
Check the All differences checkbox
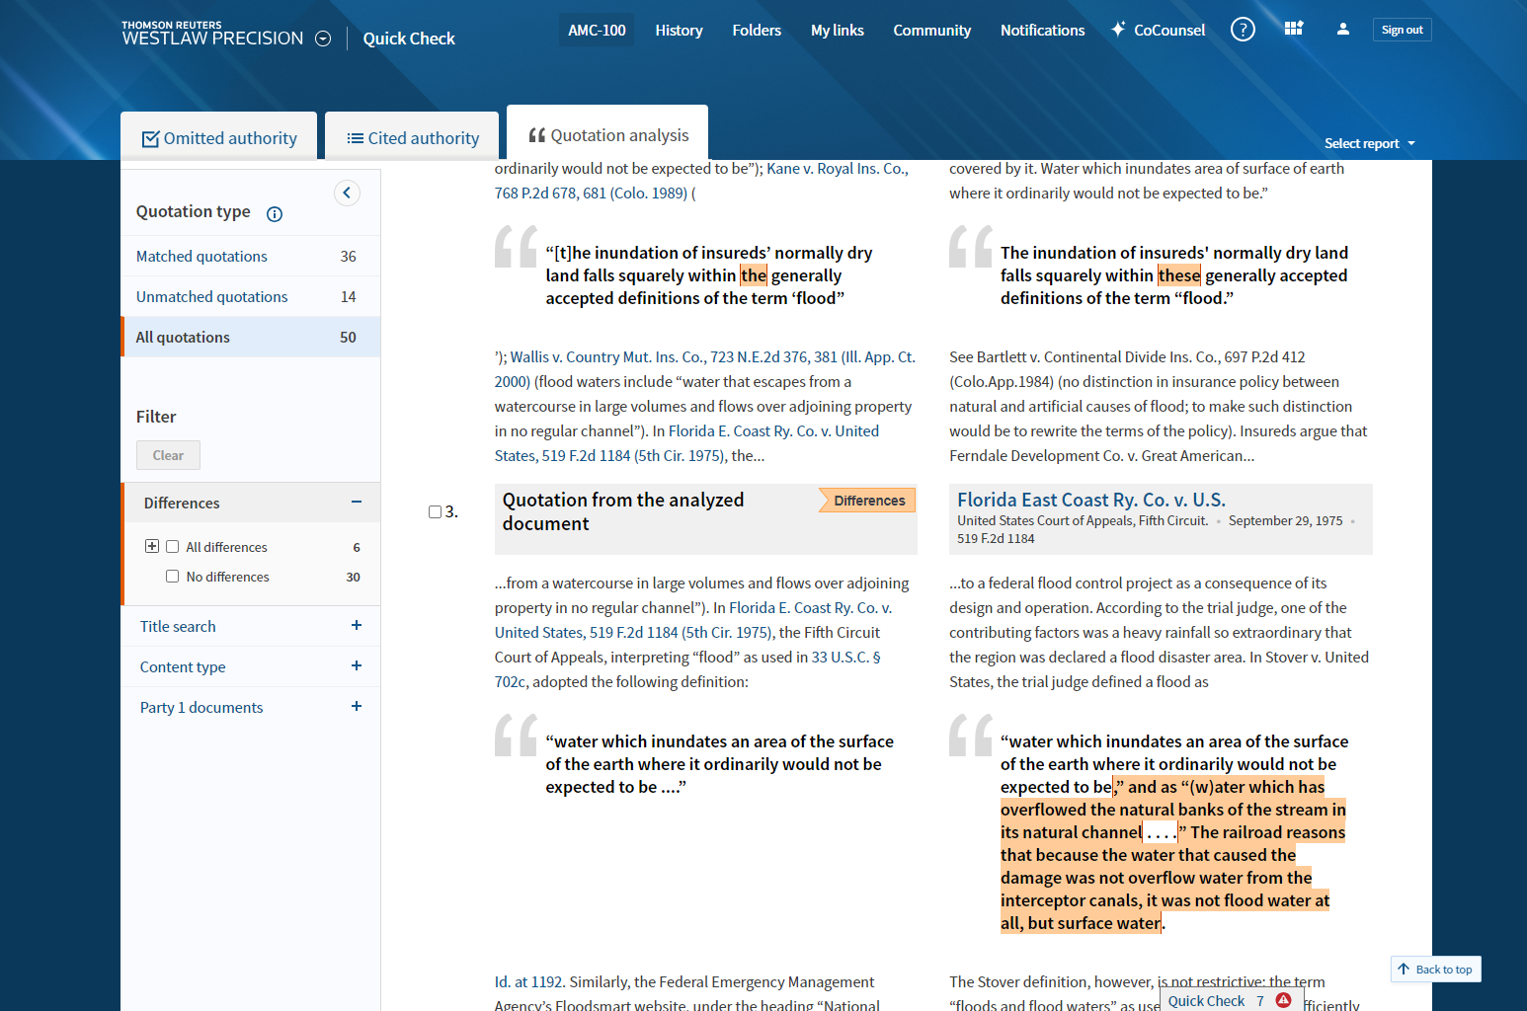pyautogui.click(x=173, y=547)
